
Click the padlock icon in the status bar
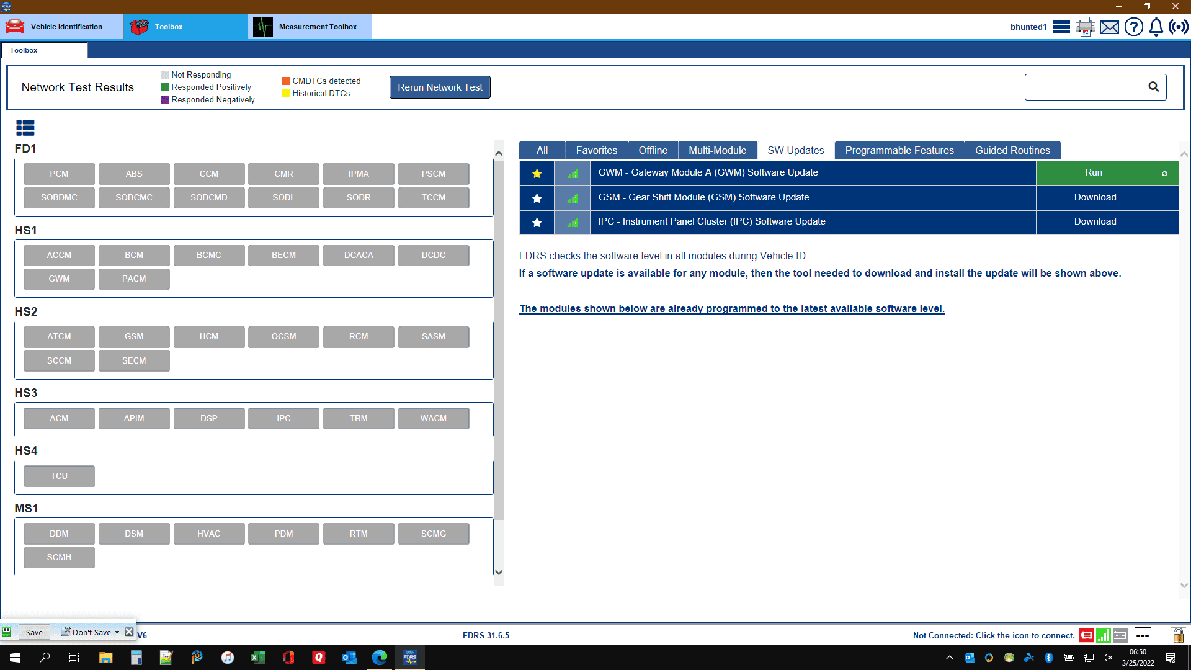pos(1177,635)
